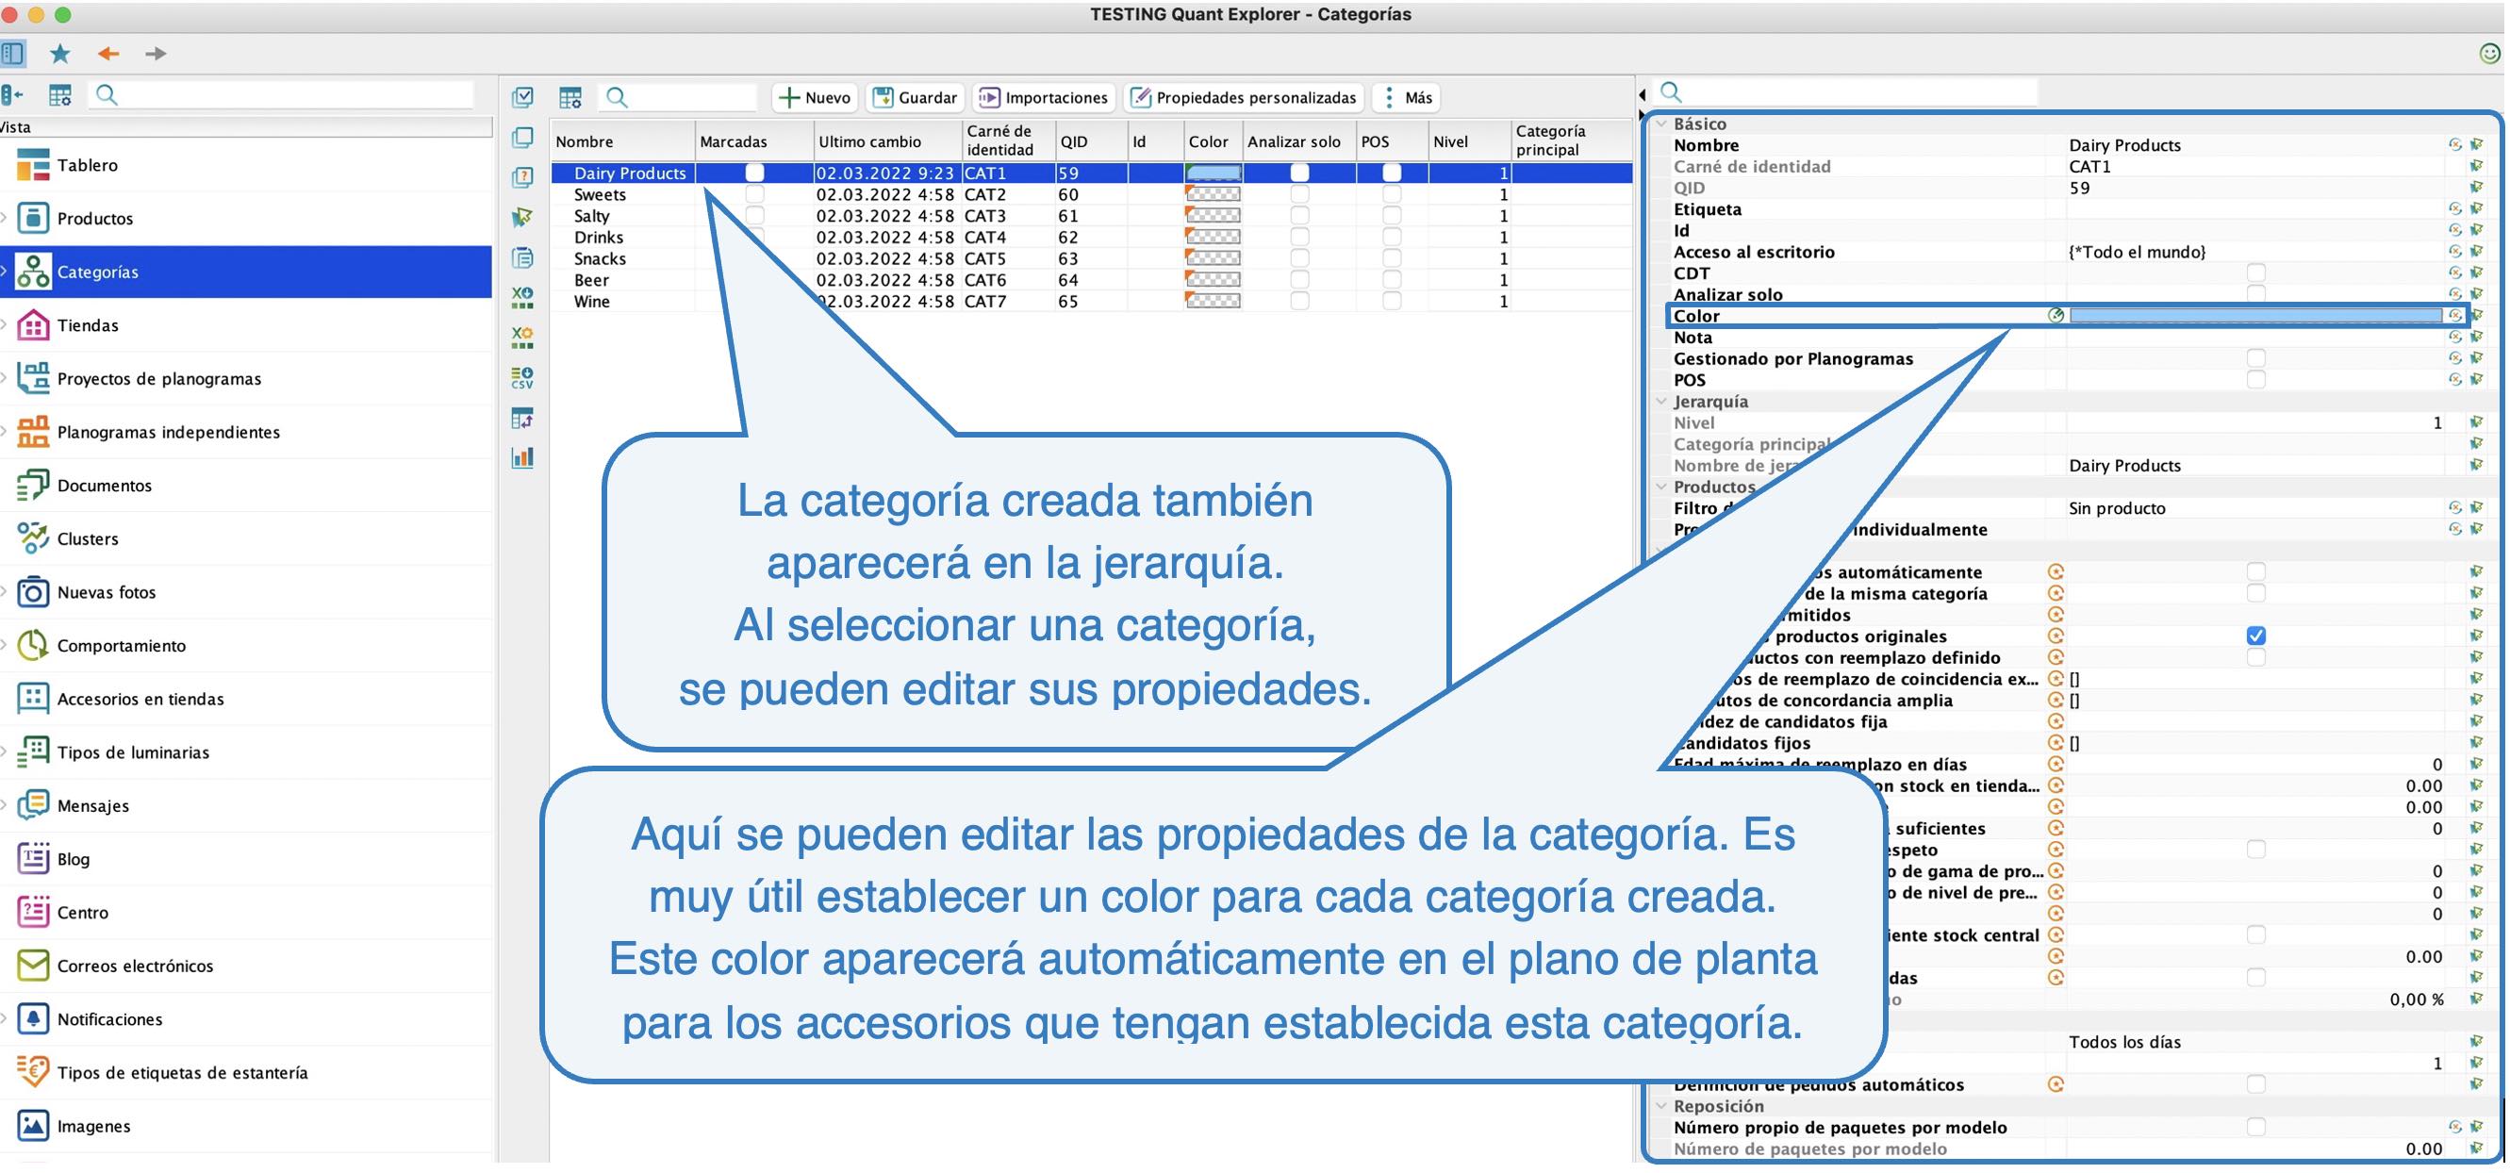Open the Importaciones button

[1044, 97]
